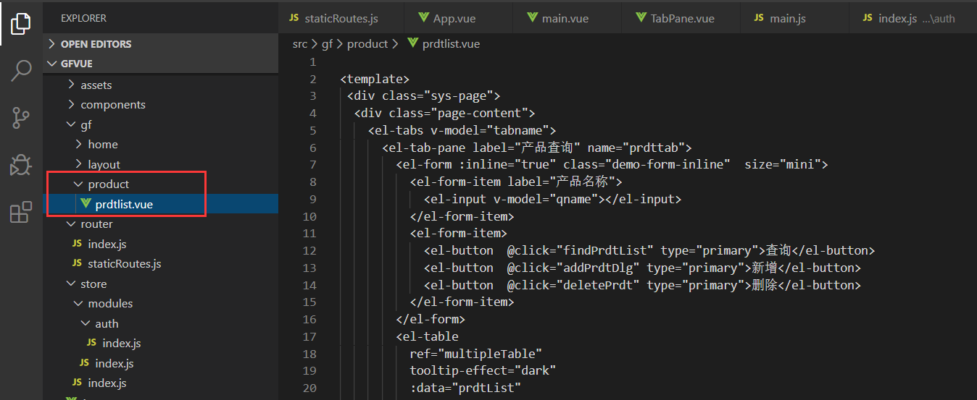Click JS icon of staticRoutes.js in tree
977x400 pixels.
pyautogui.click(x=77, y=263)
